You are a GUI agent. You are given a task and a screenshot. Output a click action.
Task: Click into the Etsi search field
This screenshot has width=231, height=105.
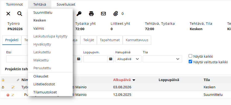[x=17, y=59]
